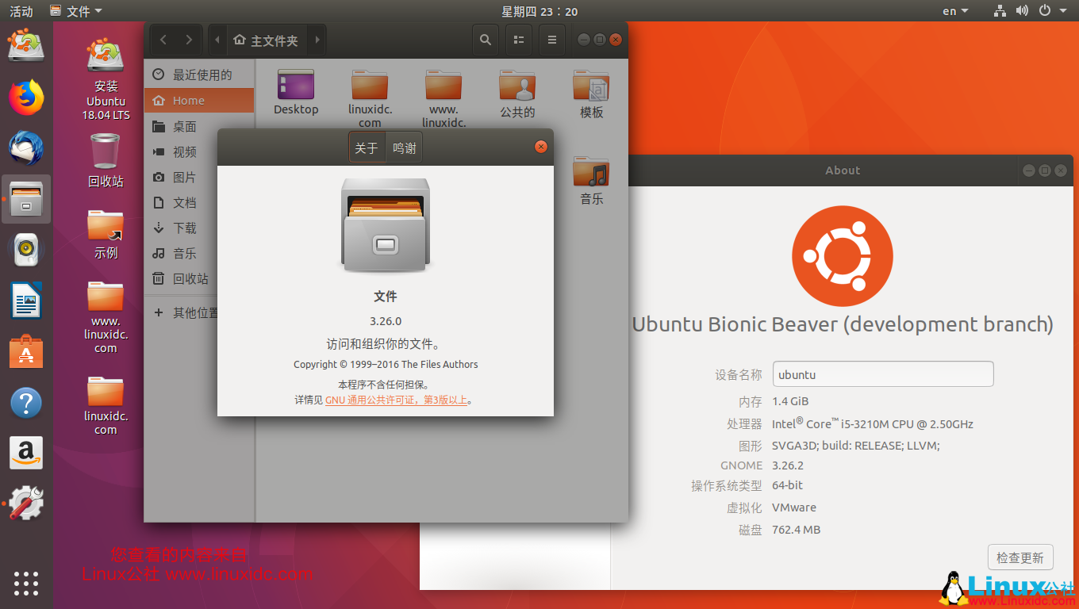Viewport: 1079px width, 609px height.
Task: Select 视频 in Files sidebar
Action: [199, 152]
